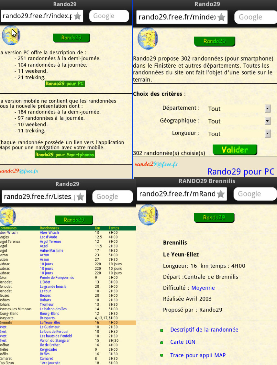The width and height of the screenshot is (277, 365).
Task: Focus the rando29.free.fr/Listes address bar
Action: coord(44,197)
